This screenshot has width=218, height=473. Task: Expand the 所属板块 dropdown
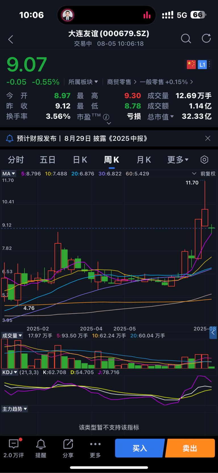tap(83, 82)
